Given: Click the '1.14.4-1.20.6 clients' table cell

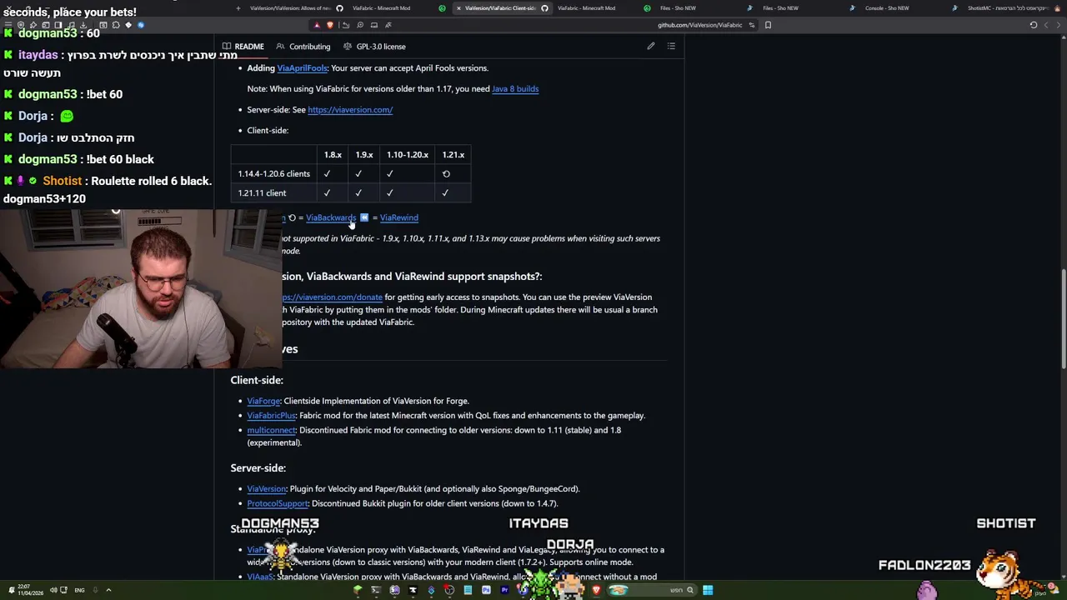Looking at the screenshot, I should pos(274,174).
